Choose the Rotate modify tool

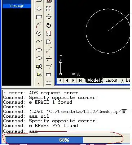pyautogui.click(x=49, y=25)
